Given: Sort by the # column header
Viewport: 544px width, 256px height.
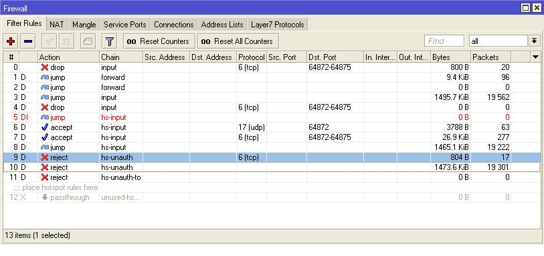Looking at the screenshot, I should (11, 57).
